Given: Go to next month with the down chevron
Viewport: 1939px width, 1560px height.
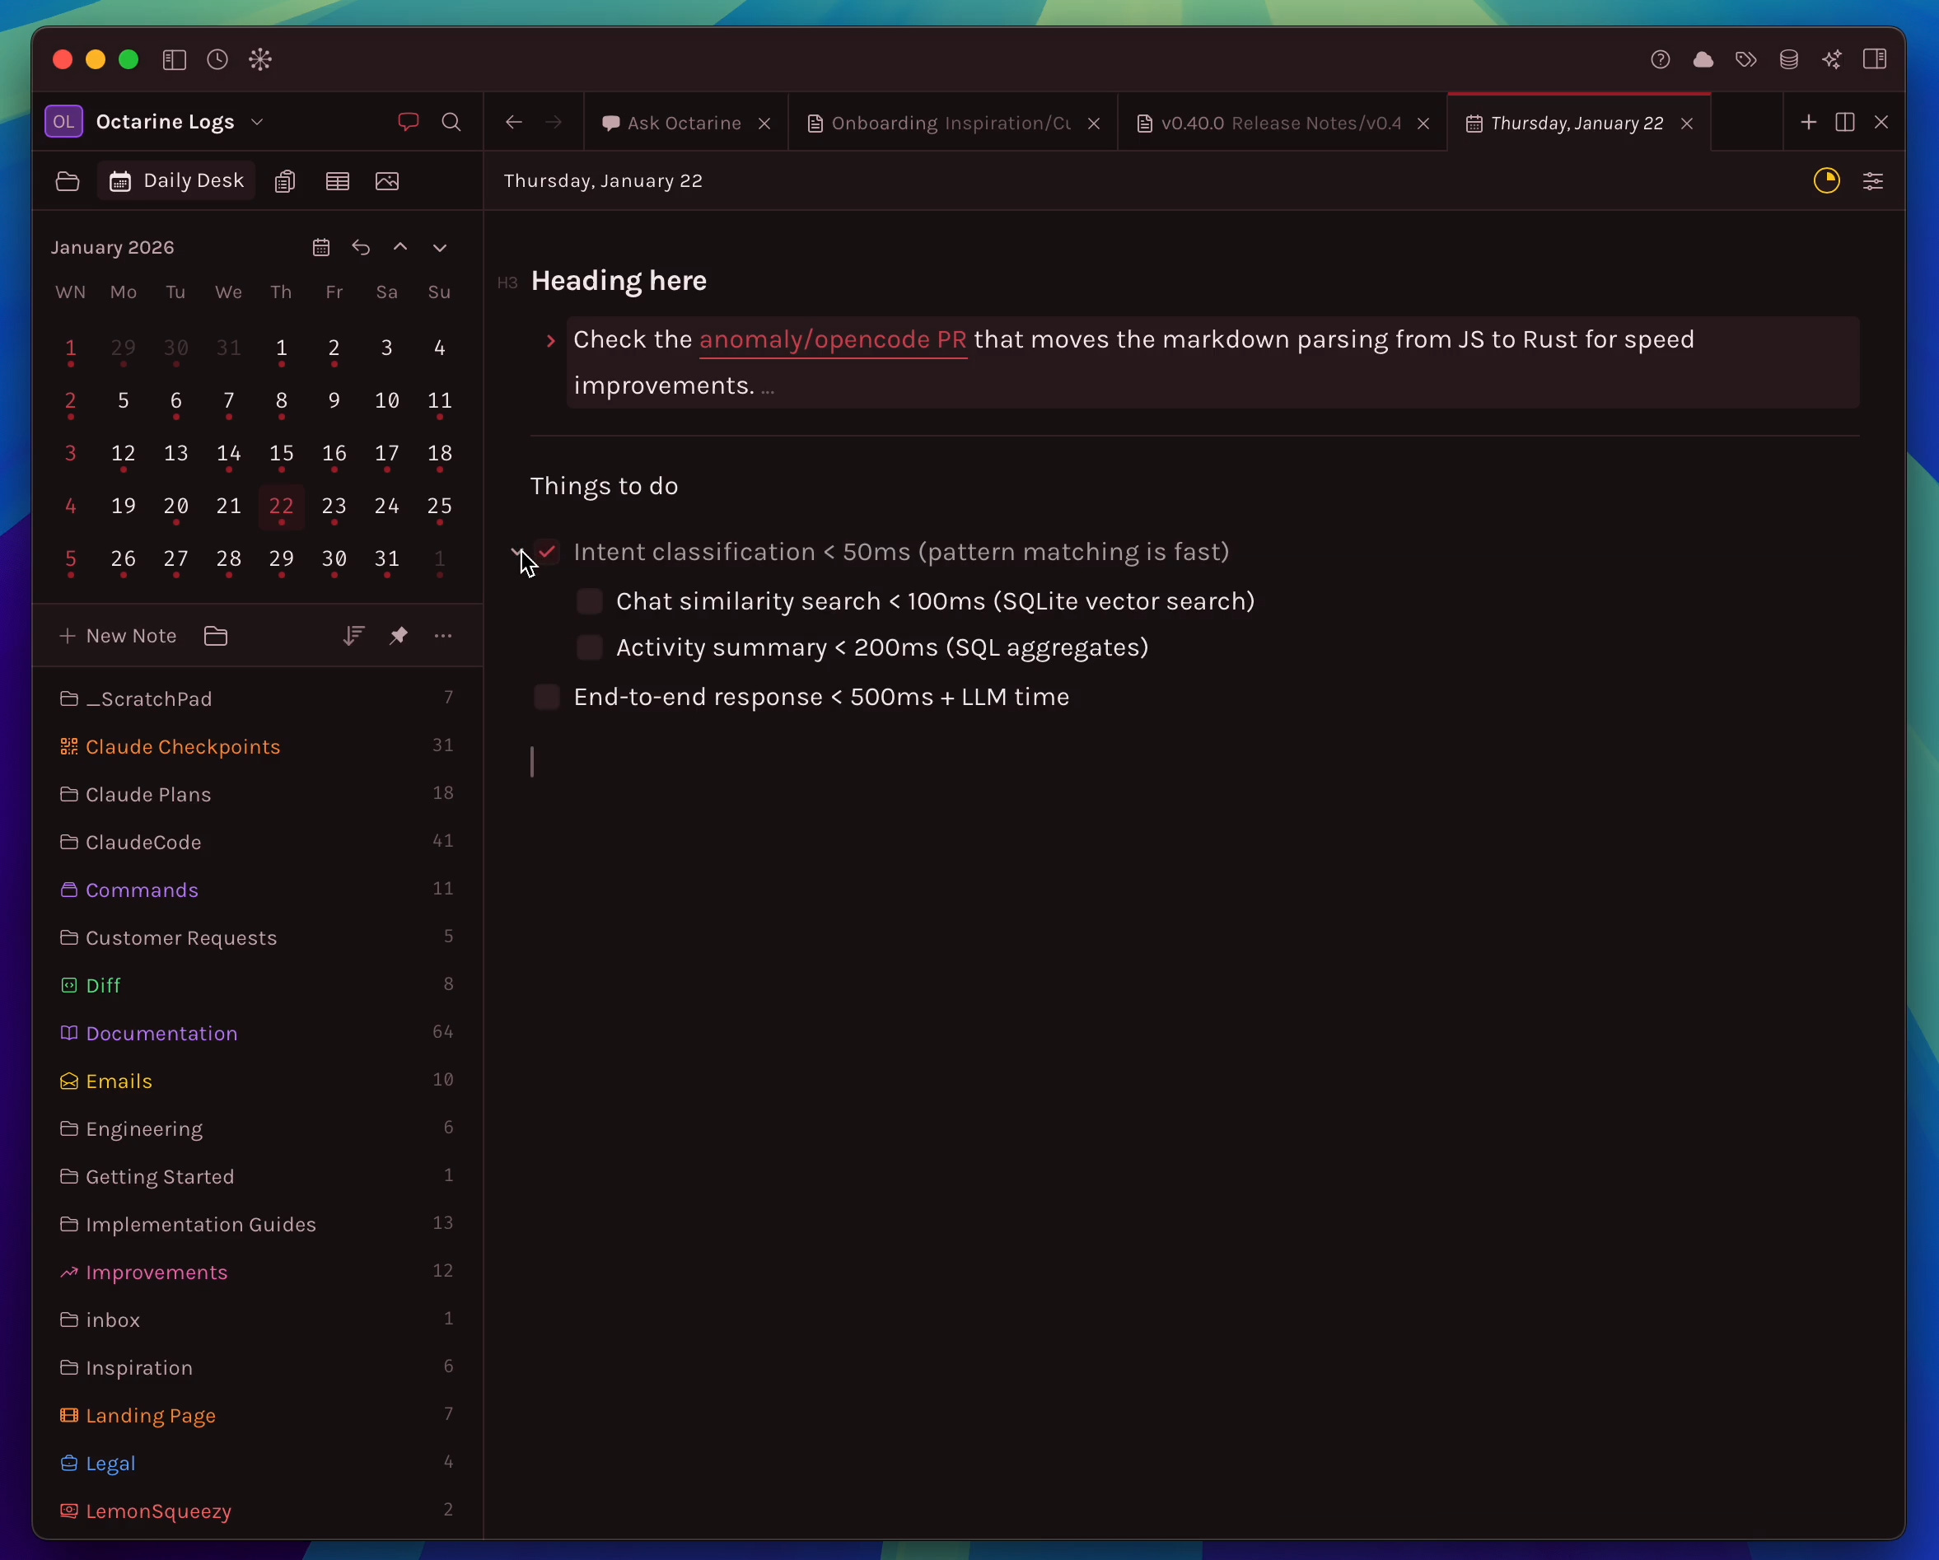Looking at the screenshot, I should [x=440, y=247].
